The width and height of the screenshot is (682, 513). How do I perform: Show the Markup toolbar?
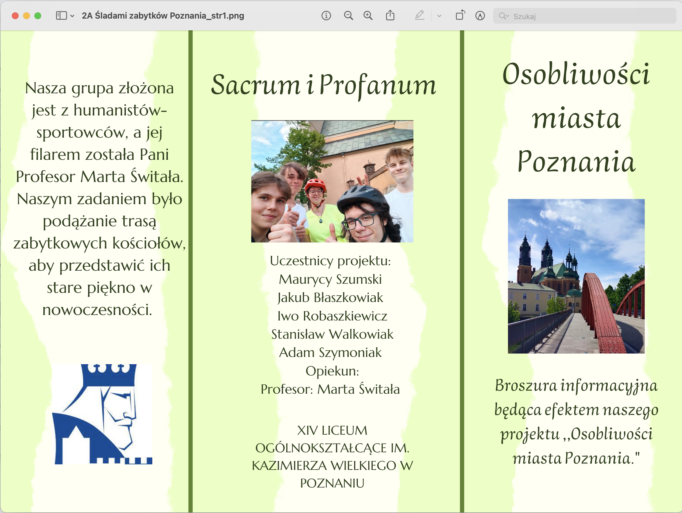[x=480, y=16]
